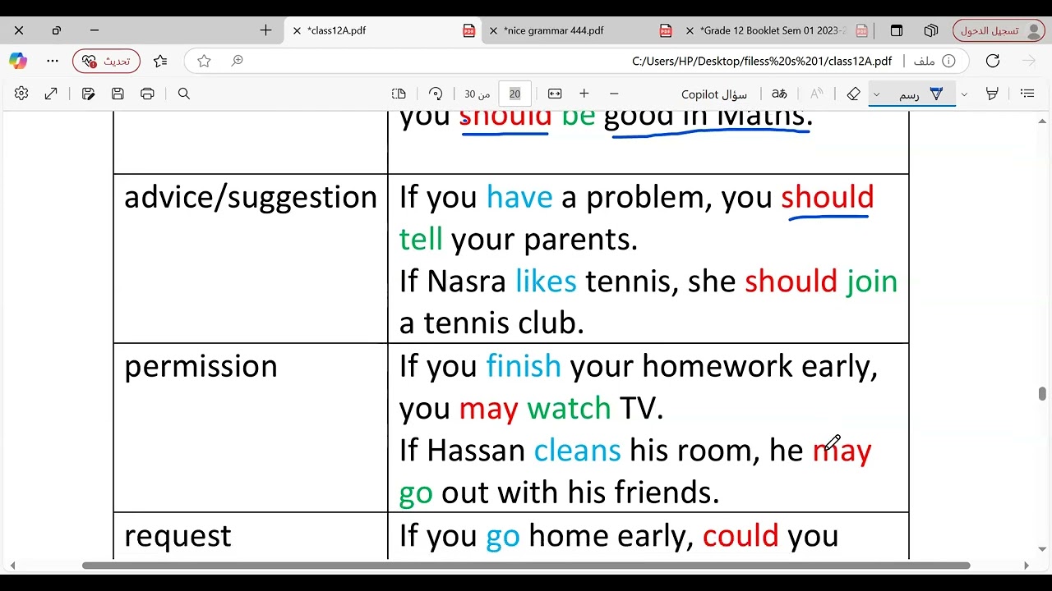Image resolution: width=1052 pixels, height=591 pixels.
Task: Rotate the PDF page
Action: tap(436, 94)
